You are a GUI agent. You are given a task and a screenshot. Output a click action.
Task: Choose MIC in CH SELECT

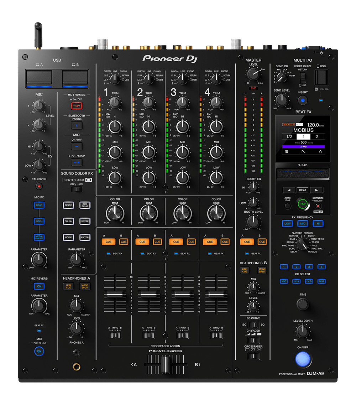(284, 281)
